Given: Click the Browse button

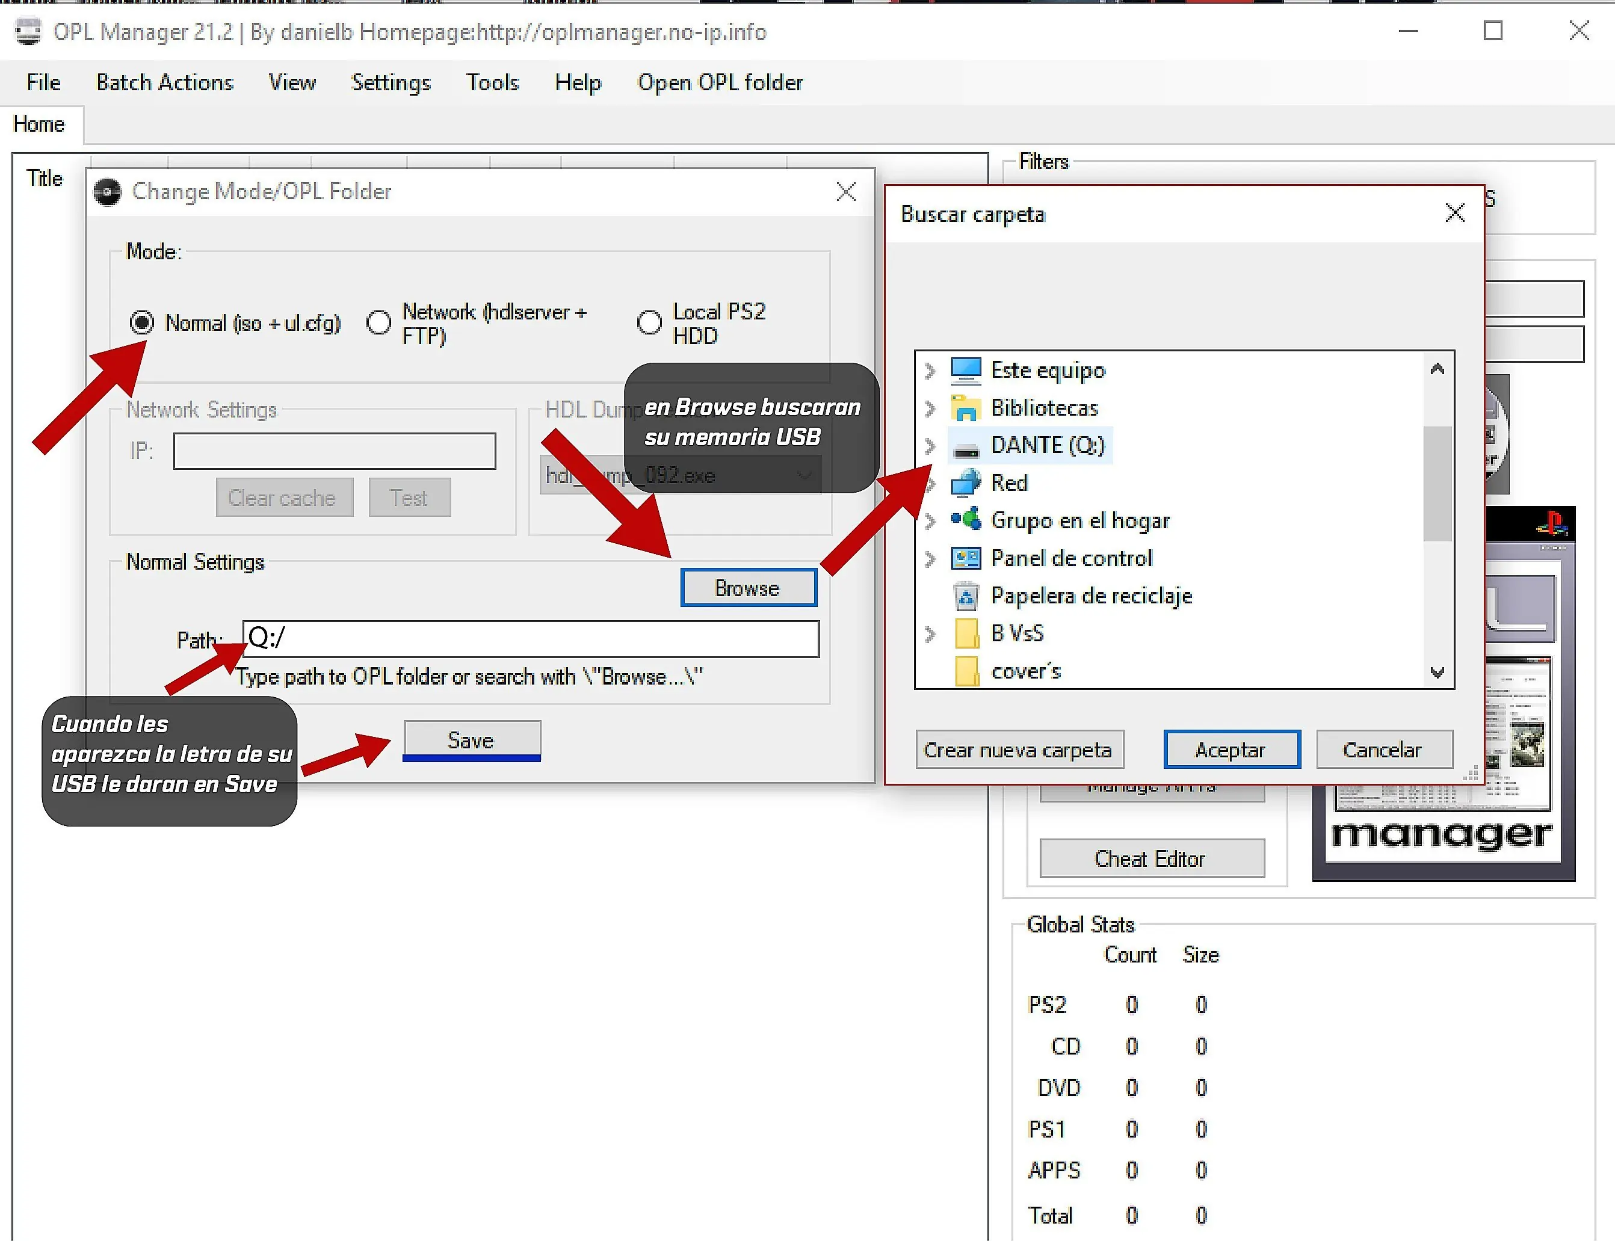Looking at the screenshot, I should click(x=749, y=588).
